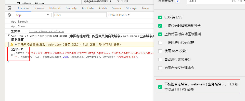Click the console prompt arrow
Viewport: 245px width, 101px height.
pos(8,62)
